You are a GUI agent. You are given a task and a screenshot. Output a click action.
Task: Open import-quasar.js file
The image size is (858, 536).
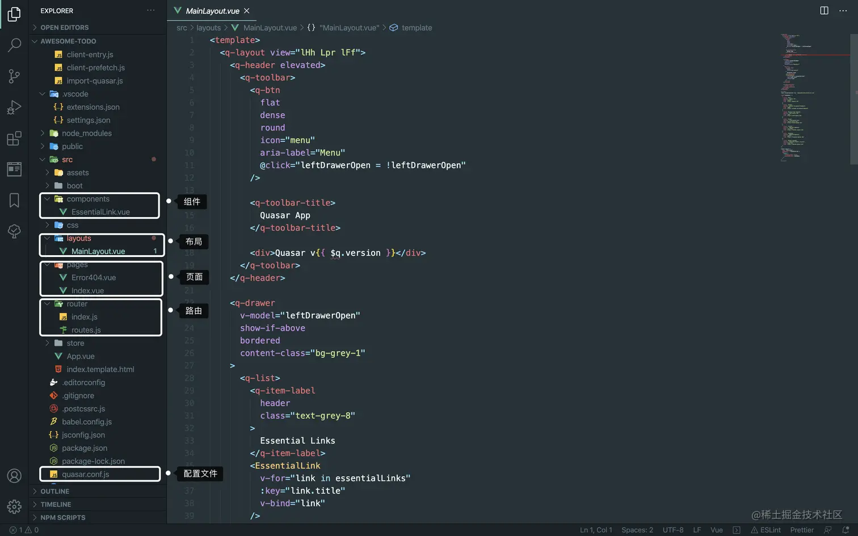(98, 81)
